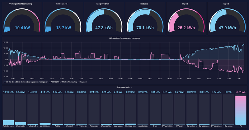Viewport: 249px width, 130px height.
Task: Click the Wasmachine bar label
Action: click(106, 126)
